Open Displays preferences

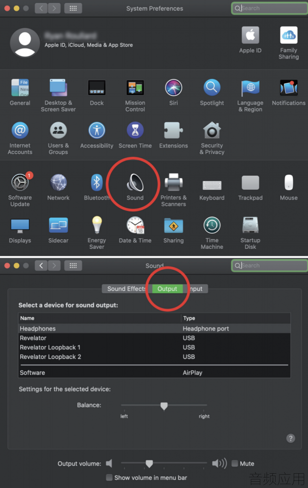click(x=20, y=231)
